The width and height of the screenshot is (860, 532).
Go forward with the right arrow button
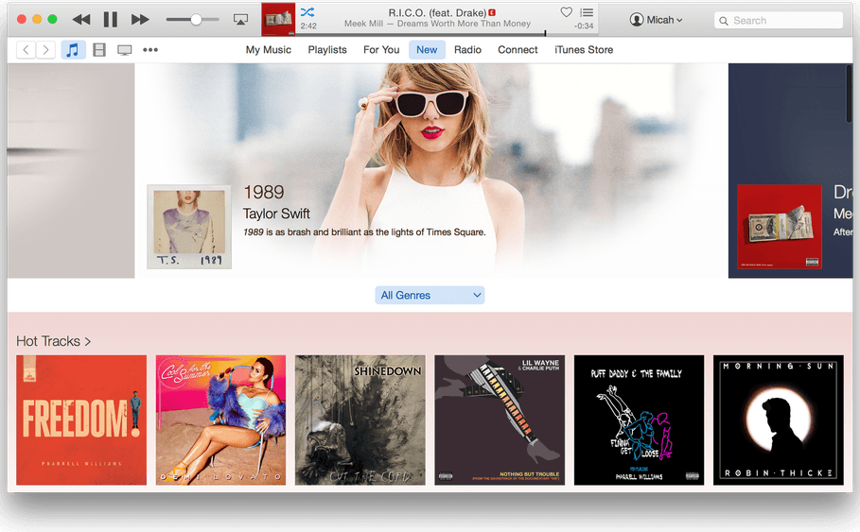click(46, 50)
